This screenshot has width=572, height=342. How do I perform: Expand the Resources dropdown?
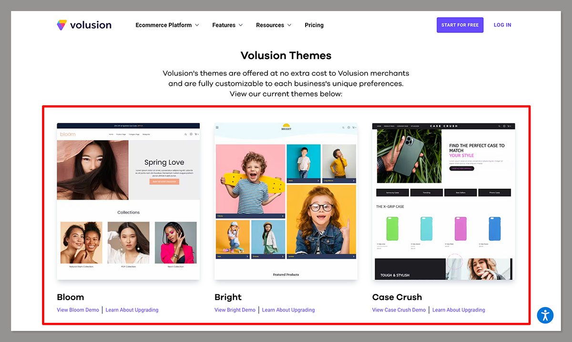pyautogui.click(x=271, y=25)
